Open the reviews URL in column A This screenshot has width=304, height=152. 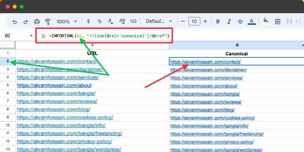[57, 101]
